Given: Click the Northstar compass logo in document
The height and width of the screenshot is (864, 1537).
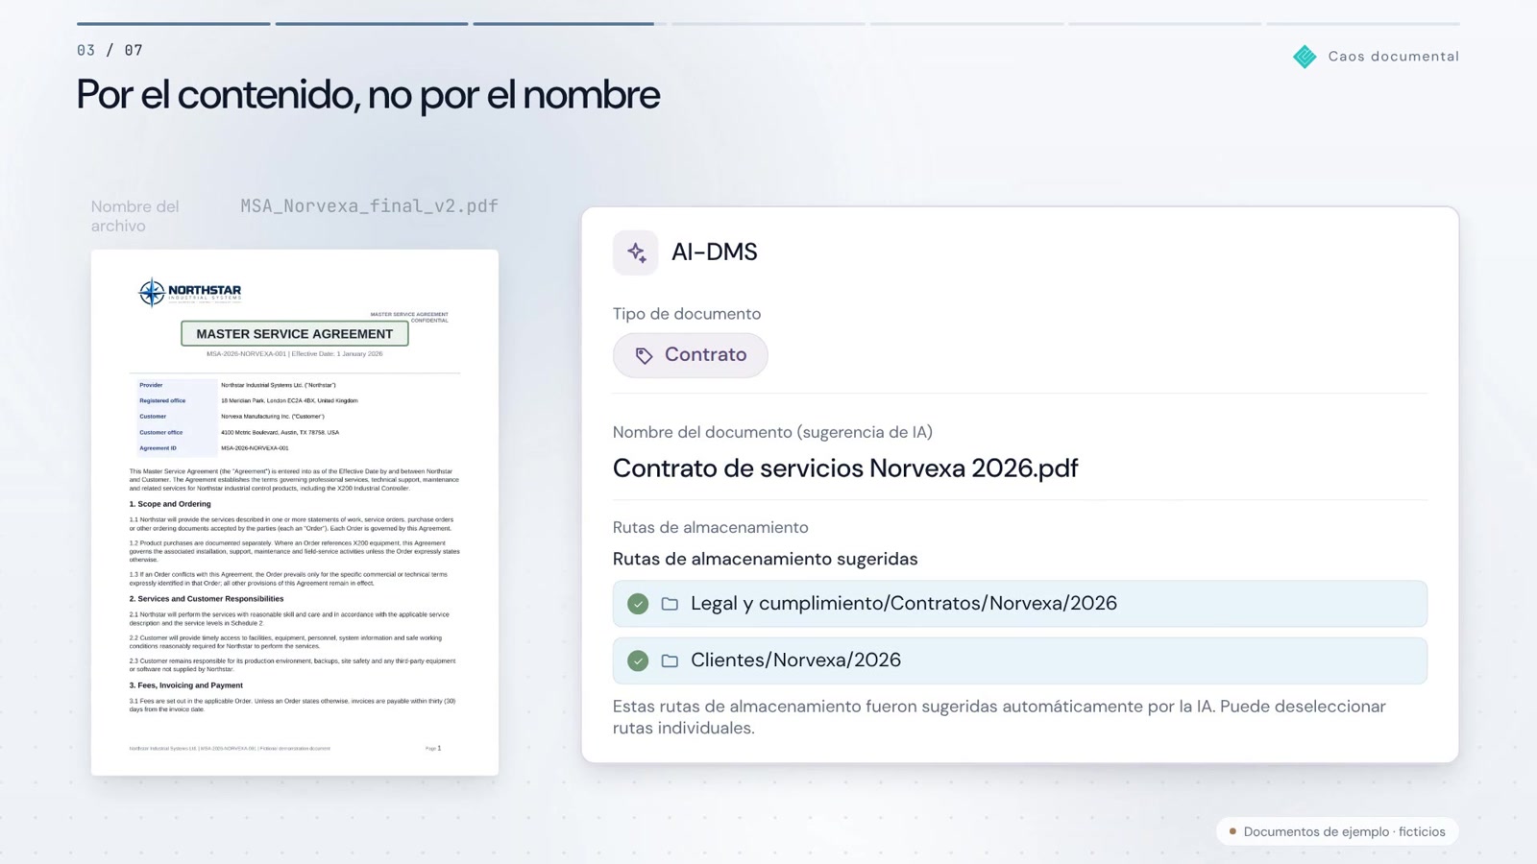Looking at the screenshot, I should (152, 292).
